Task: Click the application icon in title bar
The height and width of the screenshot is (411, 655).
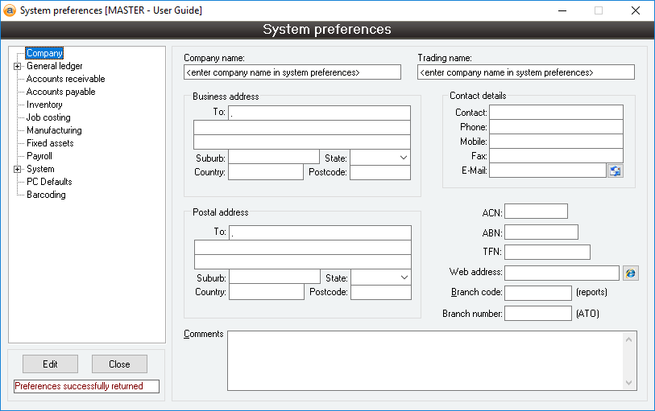Action: (x=10, y=10)
